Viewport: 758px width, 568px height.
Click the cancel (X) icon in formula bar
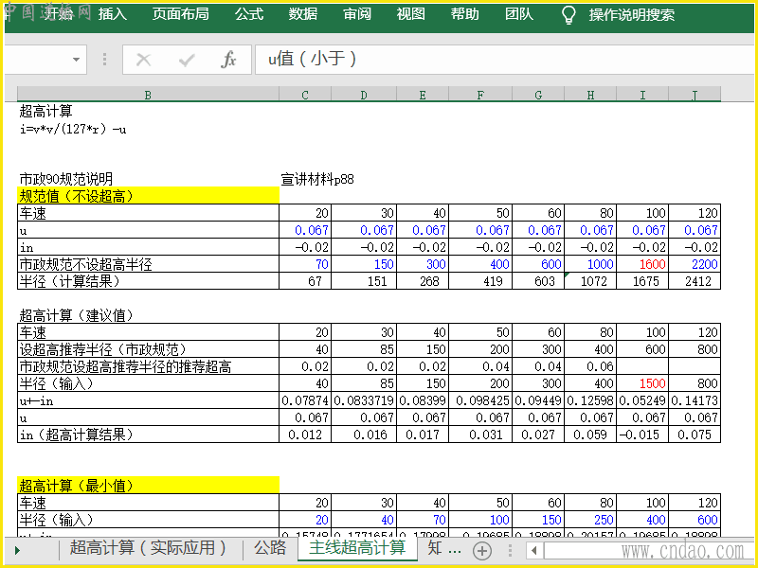144,60
